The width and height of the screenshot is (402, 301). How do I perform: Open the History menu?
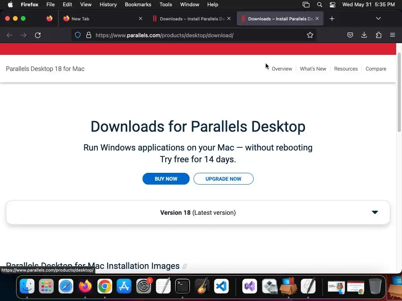pos(108,5)
